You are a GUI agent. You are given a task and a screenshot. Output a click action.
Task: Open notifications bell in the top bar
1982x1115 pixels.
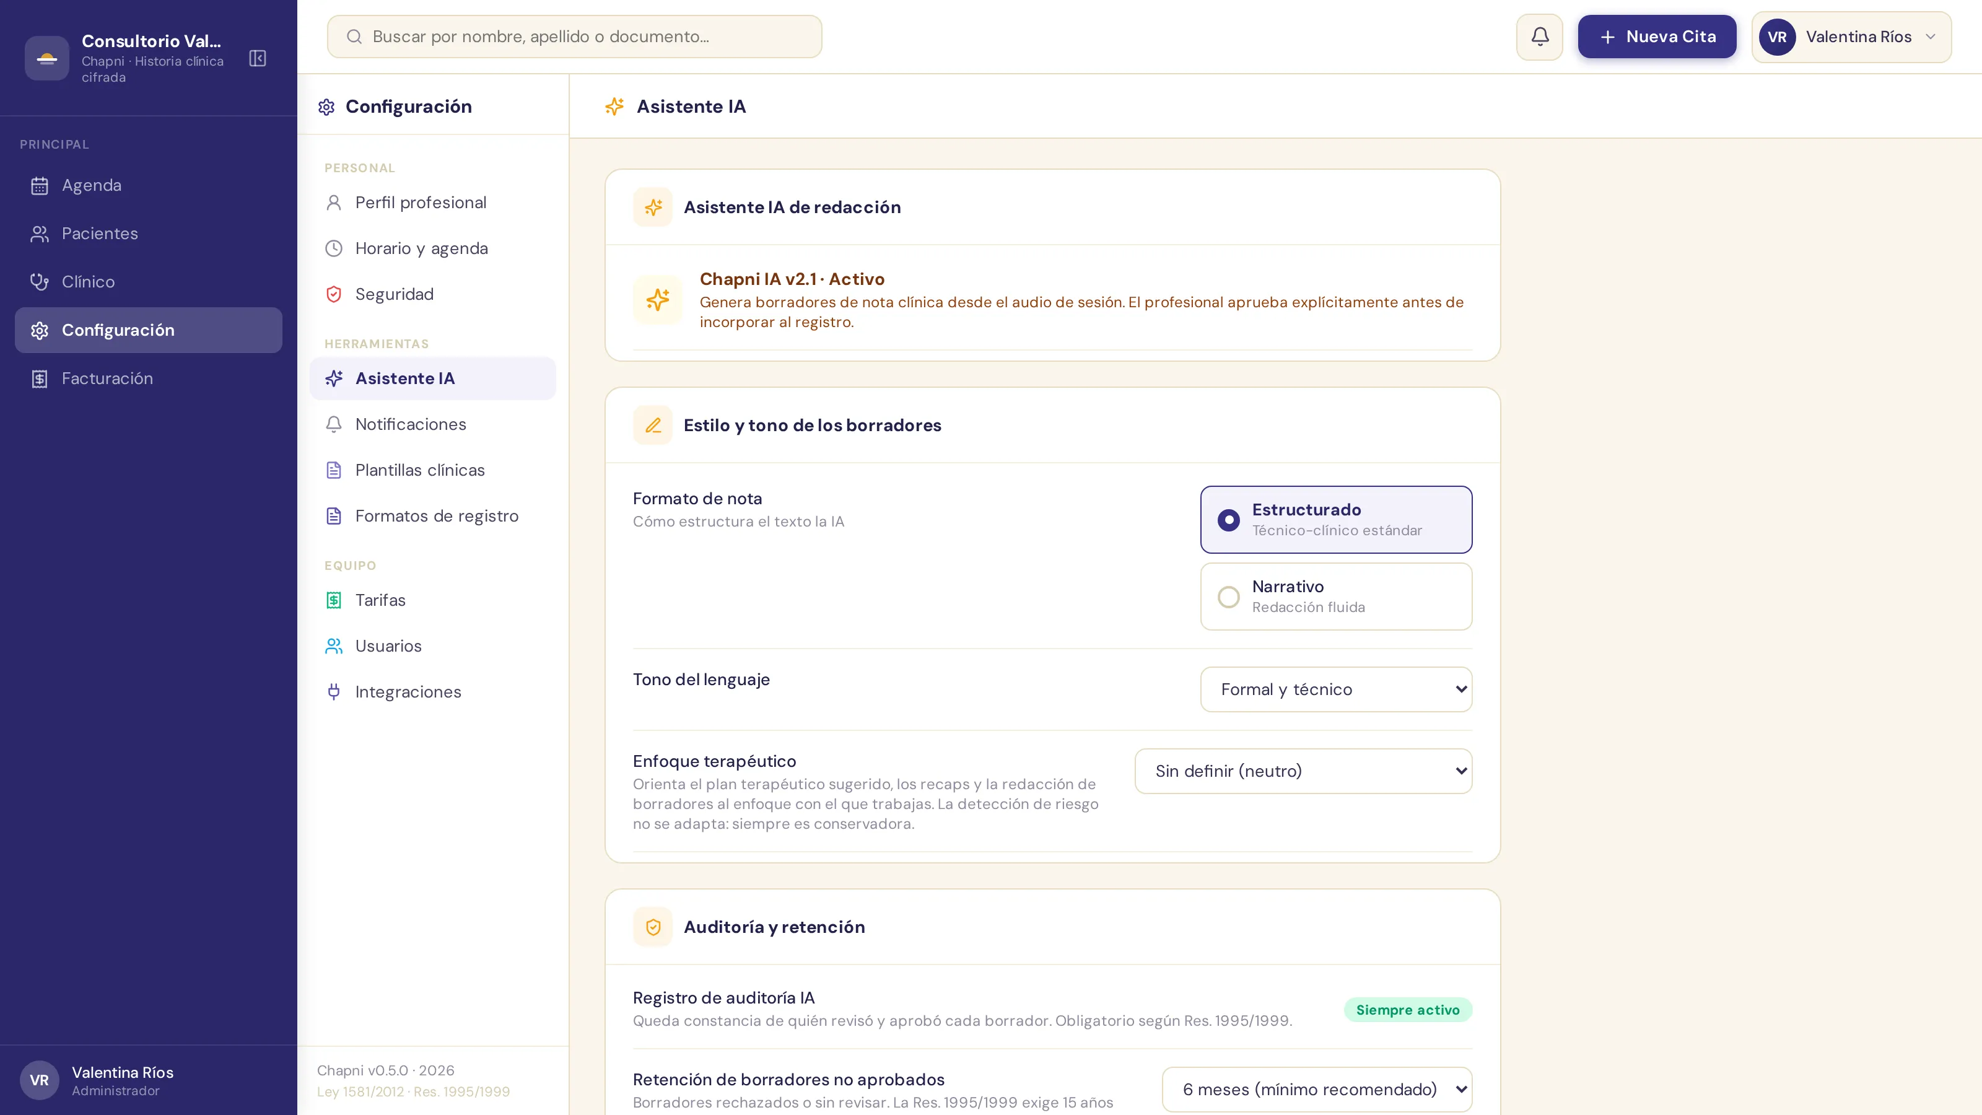coord(1540,37)
